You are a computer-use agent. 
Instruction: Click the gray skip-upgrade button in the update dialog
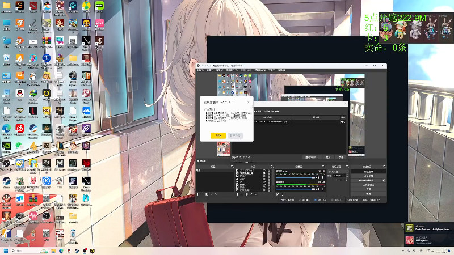[235, 135]
